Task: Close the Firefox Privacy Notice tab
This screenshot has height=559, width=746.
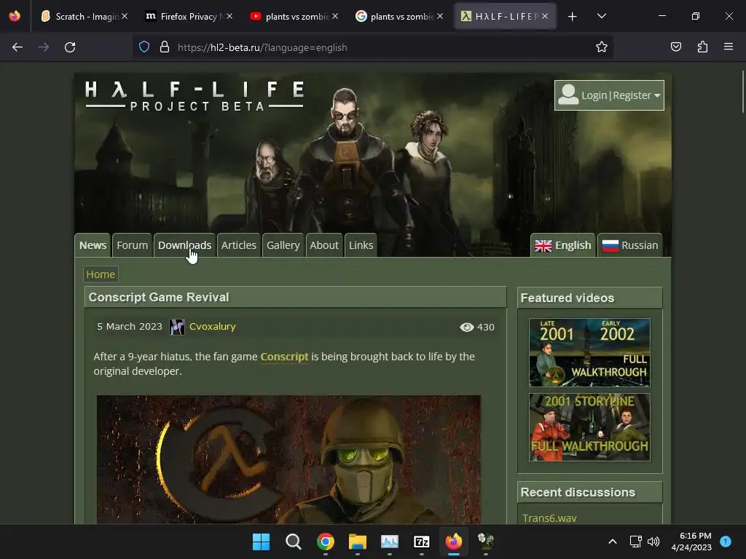Action: point(229,16)
